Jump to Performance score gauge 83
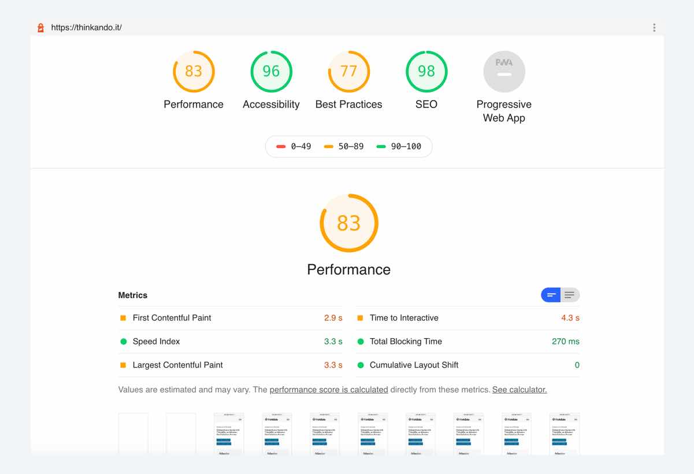 coord(194,72)
